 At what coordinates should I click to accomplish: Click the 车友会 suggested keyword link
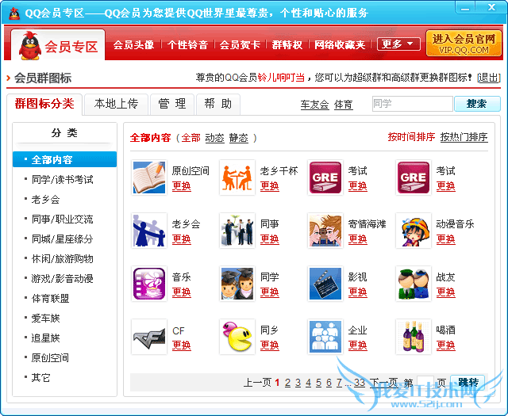[x=314, y=105]
